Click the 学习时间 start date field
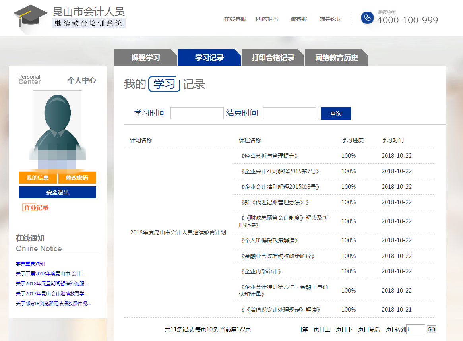463x341 pixels. (197, 113)
